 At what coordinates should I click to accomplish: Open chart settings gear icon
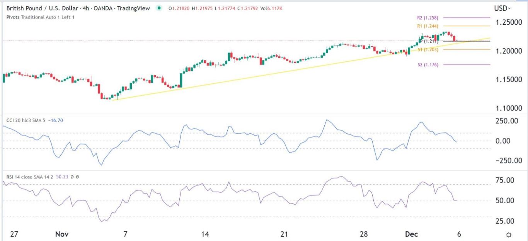[x=509, y=235]
